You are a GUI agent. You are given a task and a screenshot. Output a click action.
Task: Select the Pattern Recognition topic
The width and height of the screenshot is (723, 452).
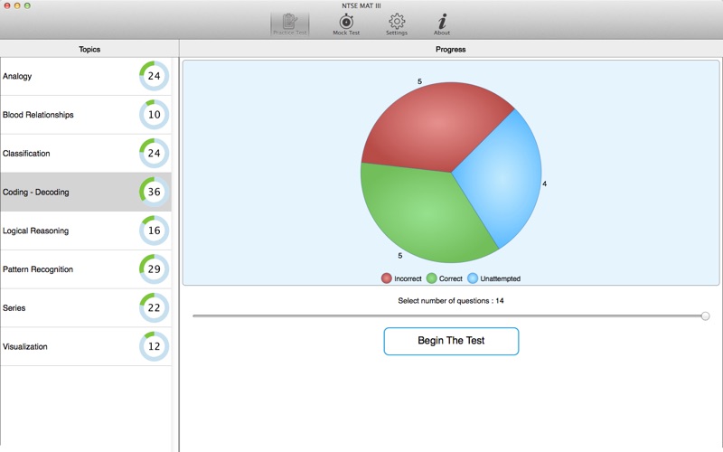point(86,269)
